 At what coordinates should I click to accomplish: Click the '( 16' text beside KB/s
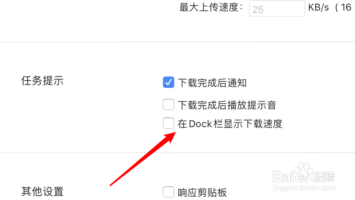point(343,7)
